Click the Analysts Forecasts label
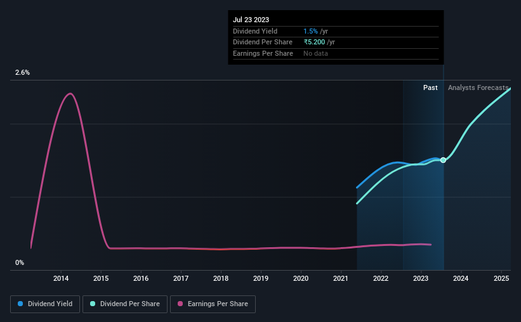 [478, 87]
